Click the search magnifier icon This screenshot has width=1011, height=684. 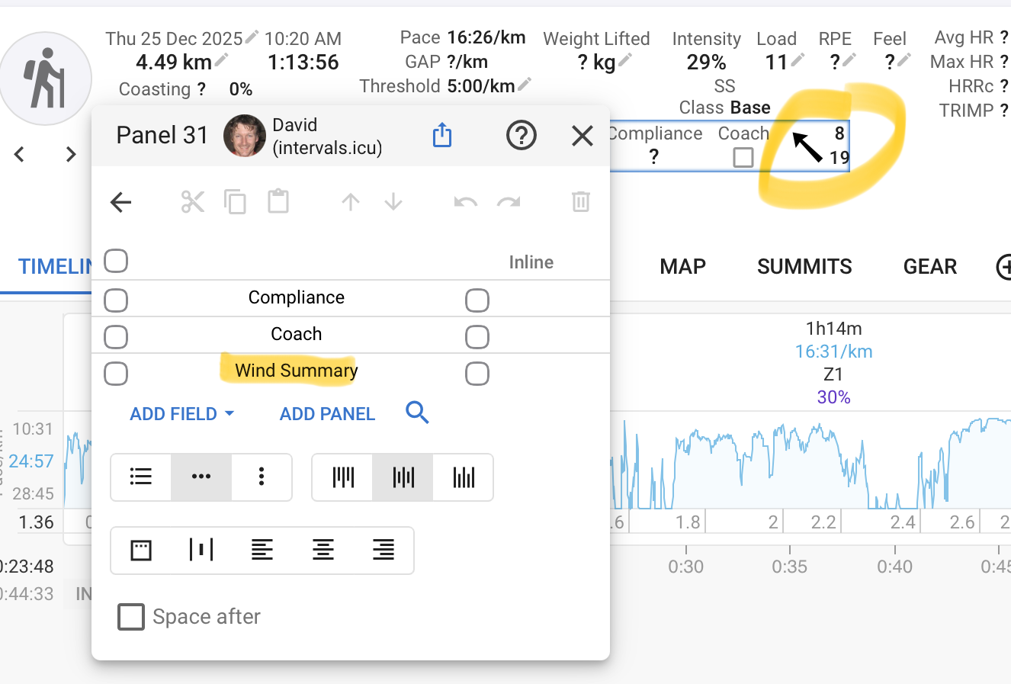(x=417, y=413)
